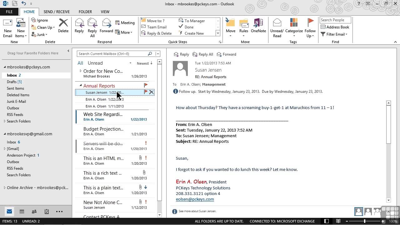Send message to OneNote
This screenshot has height=225, width=400.
258,26
